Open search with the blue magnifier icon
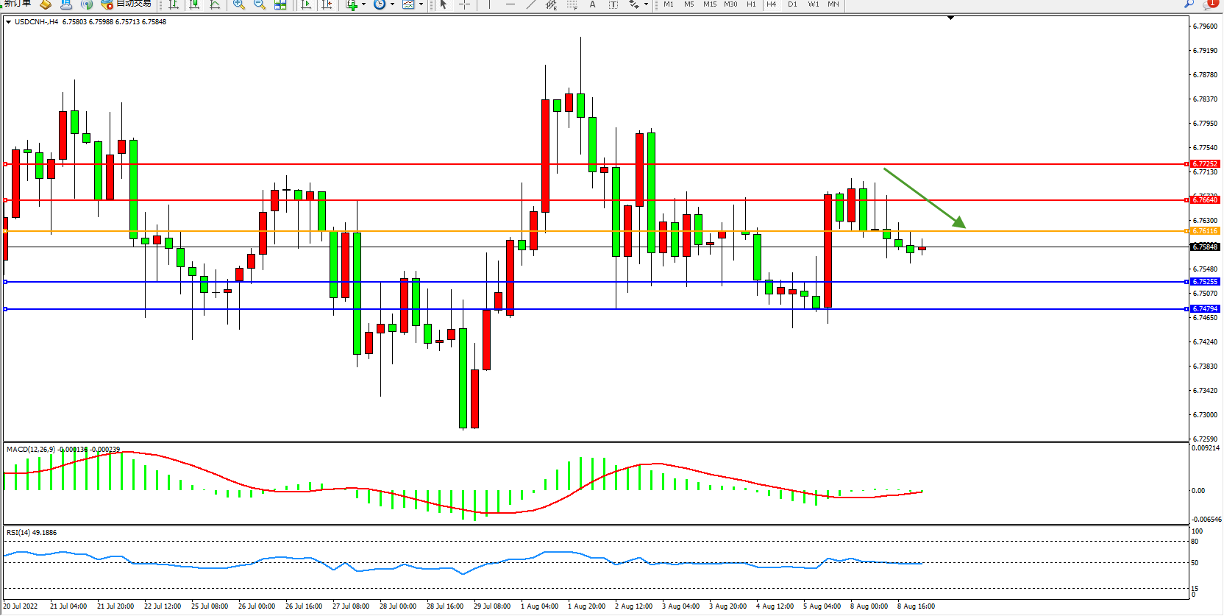This screenshot has width=1224, height=616. (1189, 4)
